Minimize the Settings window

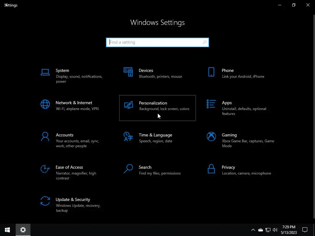[x=279, y=5]
